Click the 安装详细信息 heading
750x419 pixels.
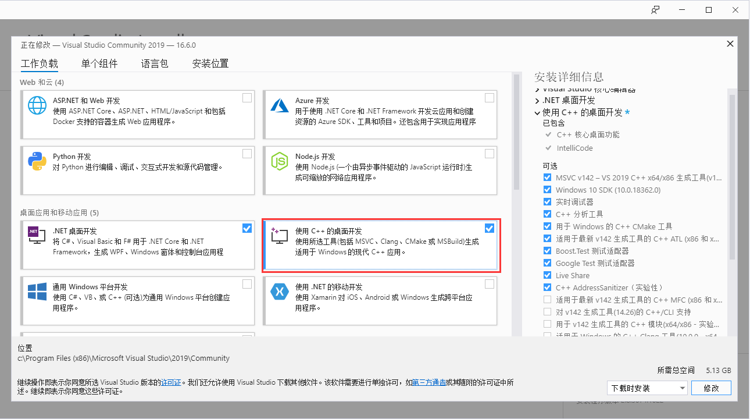[569, 77]
